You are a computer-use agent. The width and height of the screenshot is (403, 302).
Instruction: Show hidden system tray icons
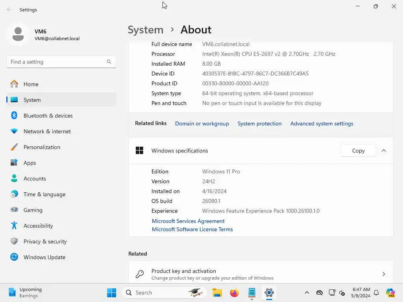[x=307, y=293]
